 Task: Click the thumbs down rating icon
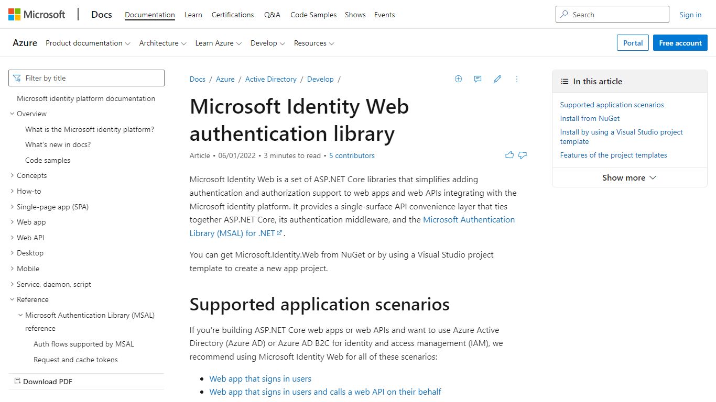coord(523,155)
